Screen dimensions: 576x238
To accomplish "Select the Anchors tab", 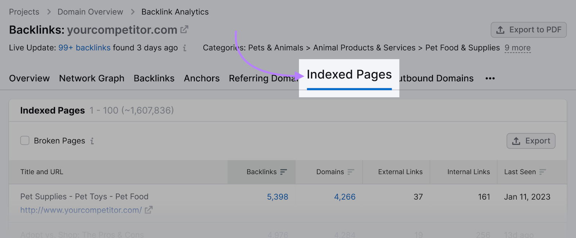I will click(x=202, y=78).
